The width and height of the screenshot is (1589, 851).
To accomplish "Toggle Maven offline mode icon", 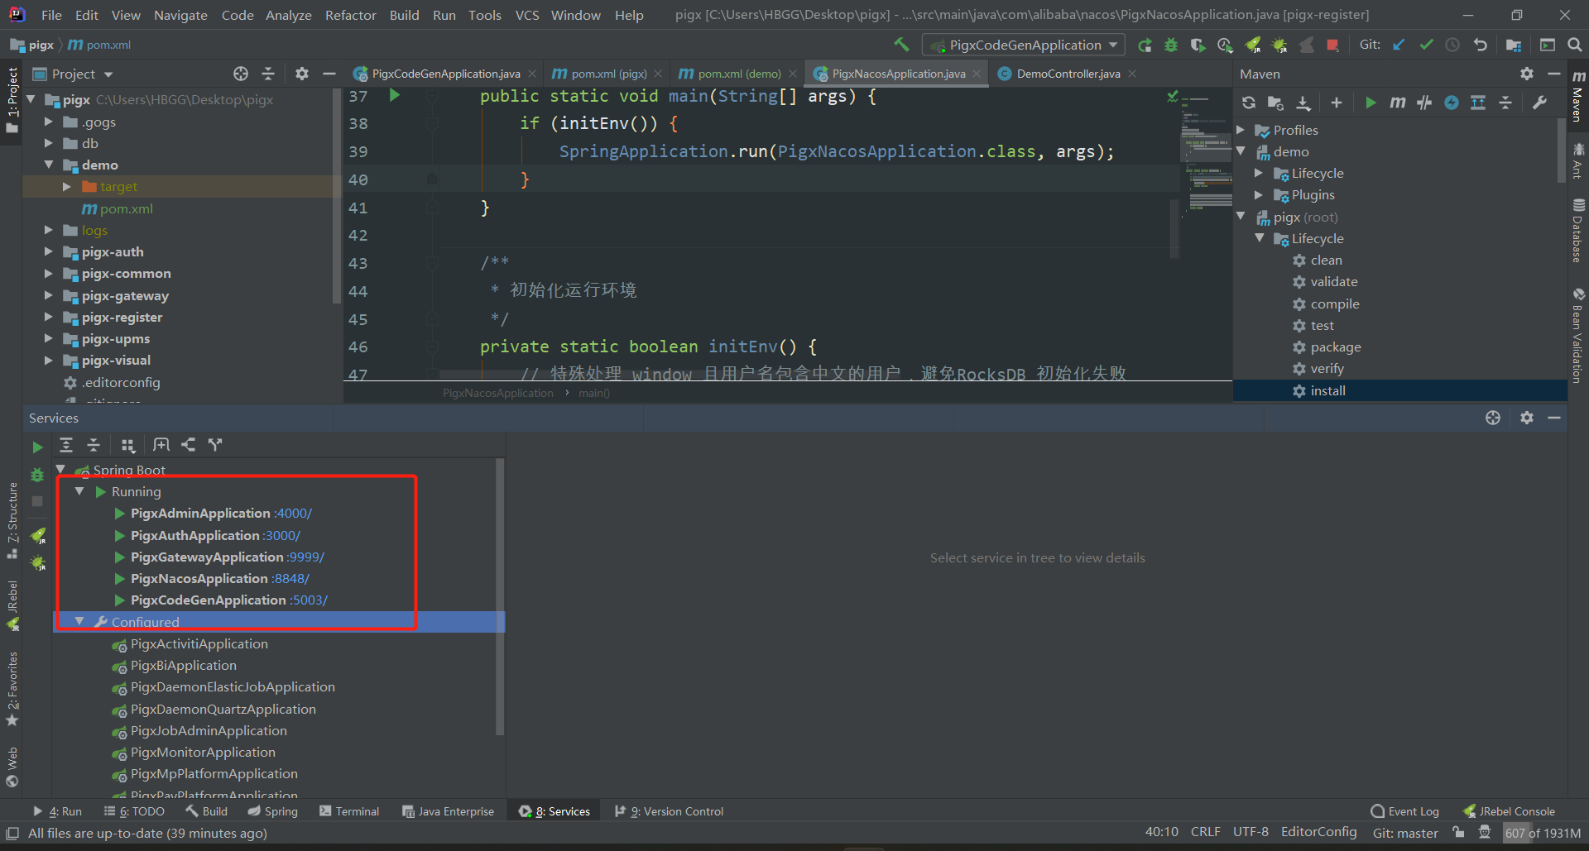I will pyautogui.click(x=1424, y=103).
